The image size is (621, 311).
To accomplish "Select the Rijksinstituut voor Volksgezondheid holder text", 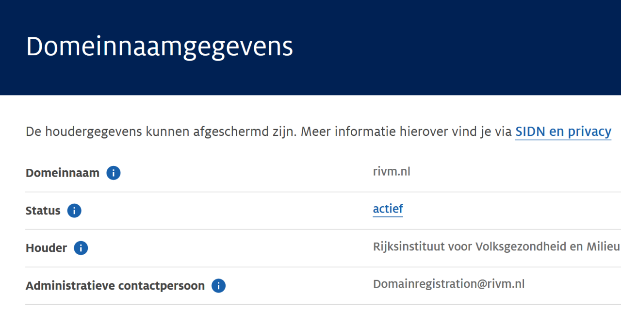I will coord(496,246).
